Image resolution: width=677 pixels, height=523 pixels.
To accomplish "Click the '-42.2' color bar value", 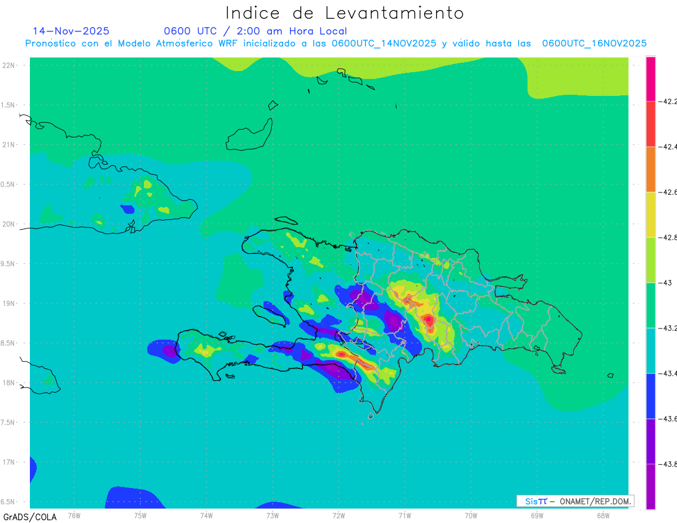I will pos(667,102).
